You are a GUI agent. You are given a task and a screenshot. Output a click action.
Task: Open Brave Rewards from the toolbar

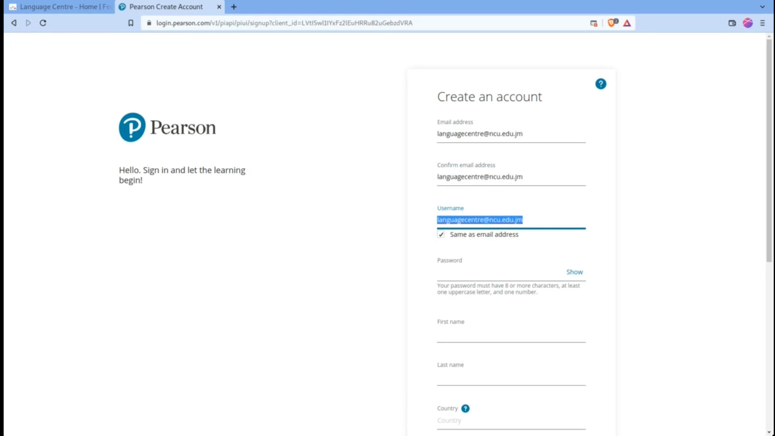pyautogui.click(x=627, y=23)
